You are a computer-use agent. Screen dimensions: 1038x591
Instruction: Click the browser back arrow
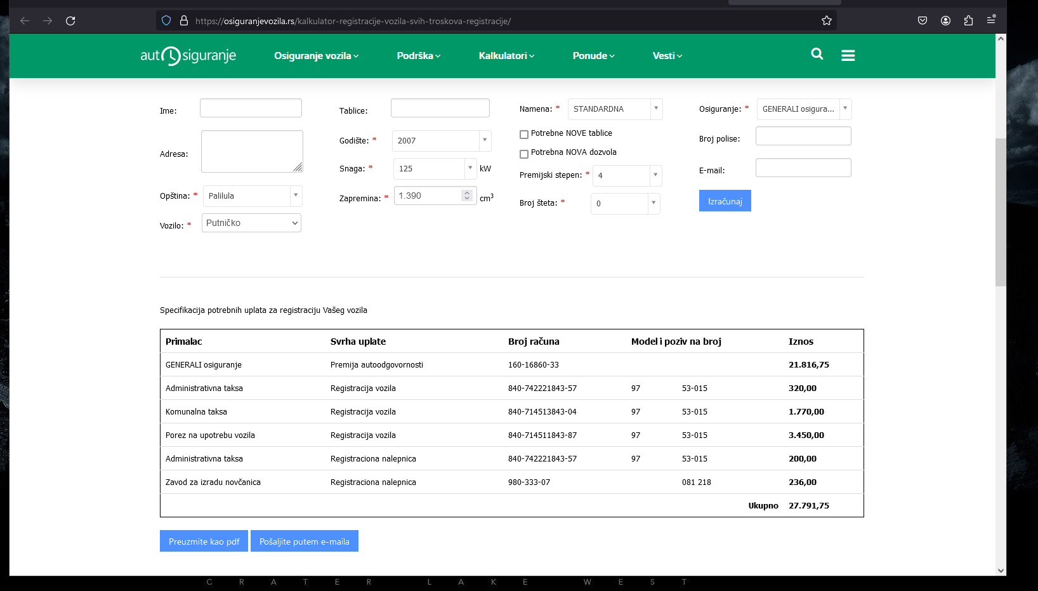click(x=25, y=21)
